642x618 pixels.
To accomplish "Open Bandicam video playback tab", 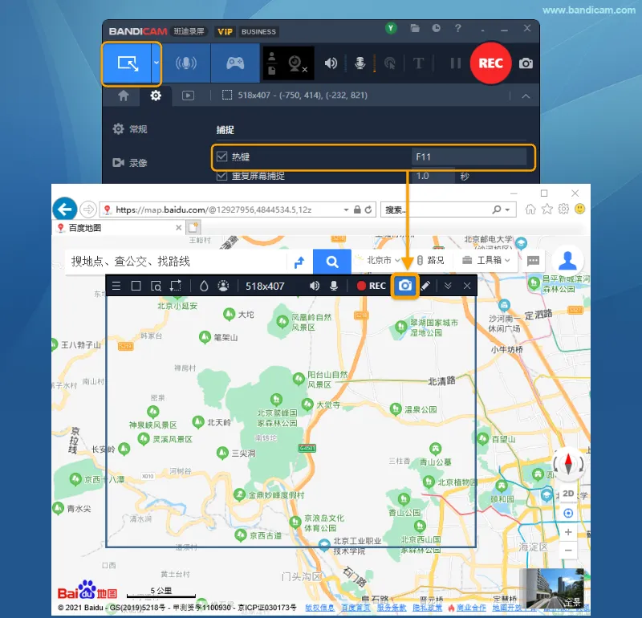I will [x=188, y=96].
